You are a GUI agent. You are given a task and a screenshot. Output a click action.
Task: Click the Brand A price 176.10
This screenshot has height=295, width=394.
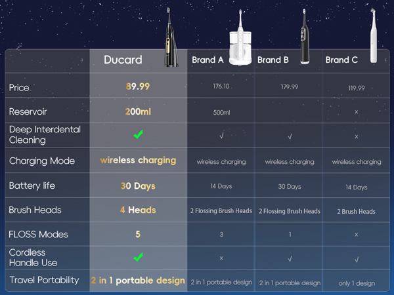point(221,87)
